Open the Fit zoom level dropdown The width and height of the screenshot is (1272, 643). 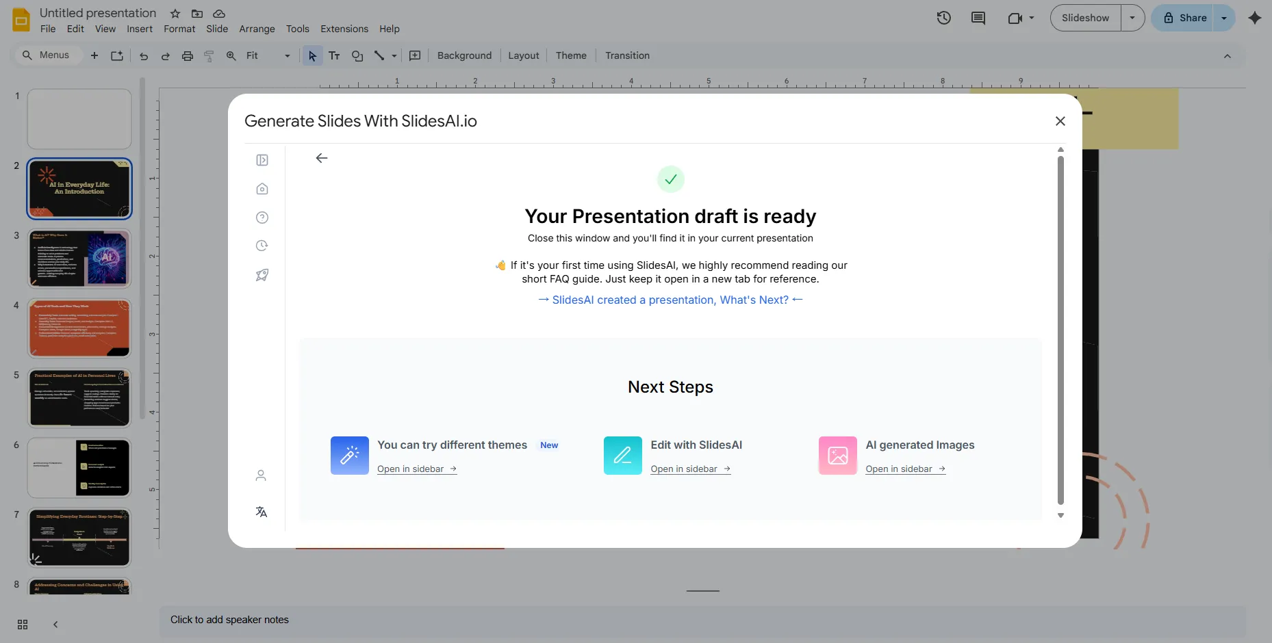268,55
